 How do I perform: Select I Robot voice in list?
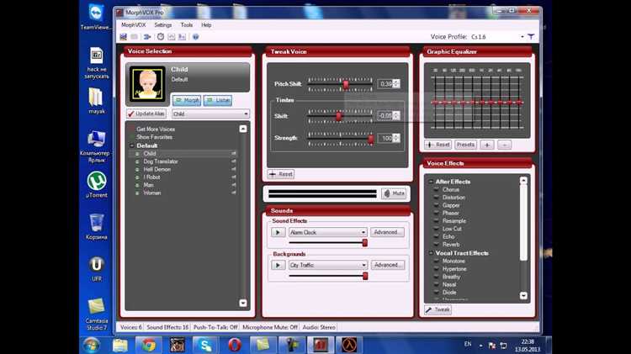click(x=151, y=177)
